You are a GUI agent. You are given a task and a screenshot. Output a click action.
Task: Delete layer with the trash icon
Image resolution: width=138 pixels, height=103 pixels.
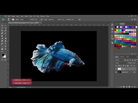[135, 87]
